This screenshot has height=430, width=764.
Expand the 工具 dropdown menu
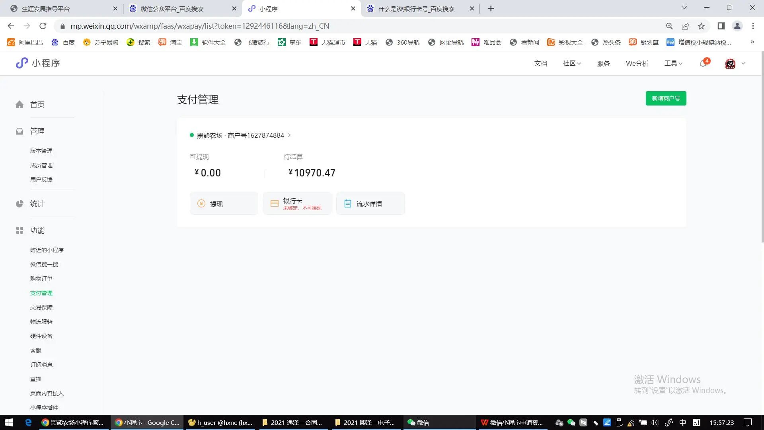pos(673,64)
